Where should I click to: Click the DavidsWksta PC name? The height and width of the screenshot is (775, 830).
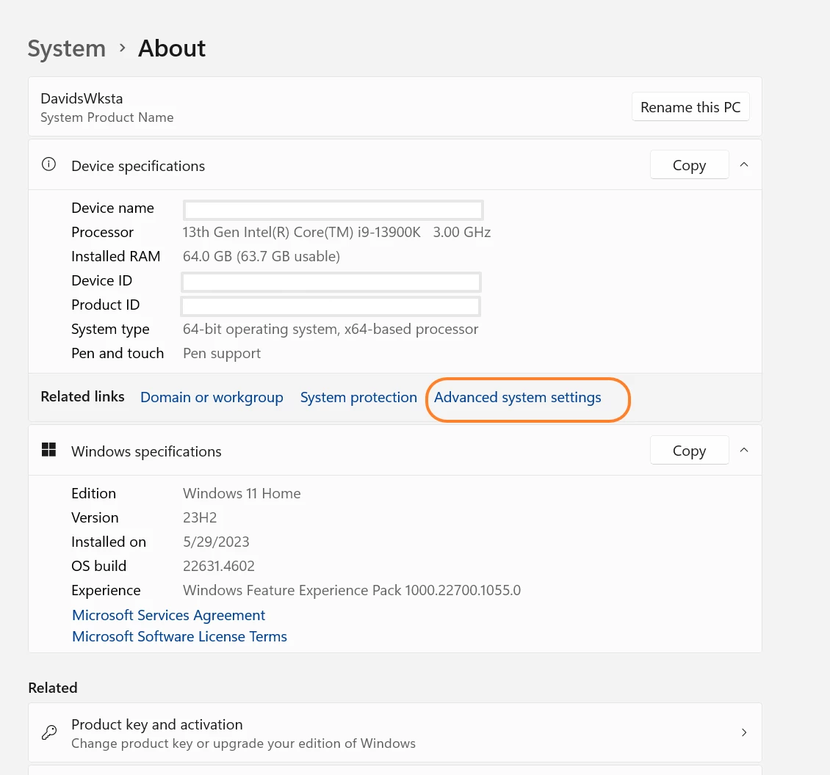(82, 99)
